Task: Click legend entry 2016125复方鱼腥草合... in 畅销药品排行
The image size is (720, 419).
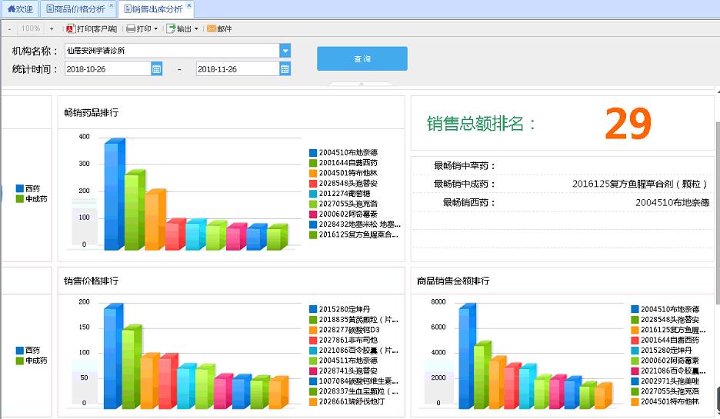Action: coord(354,234)
